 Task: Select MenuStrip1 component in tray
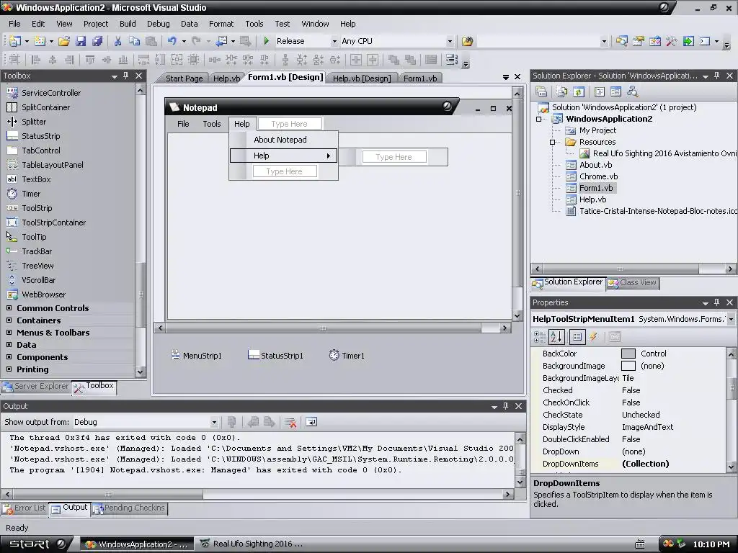(x=196, y=356)
